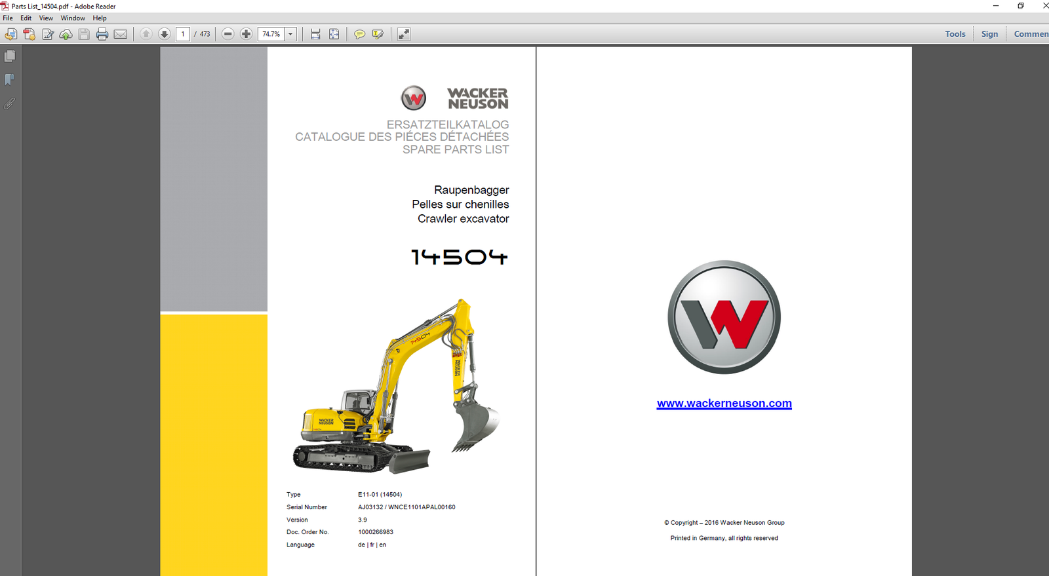Zoom in with the plus button

pos(247,34)
